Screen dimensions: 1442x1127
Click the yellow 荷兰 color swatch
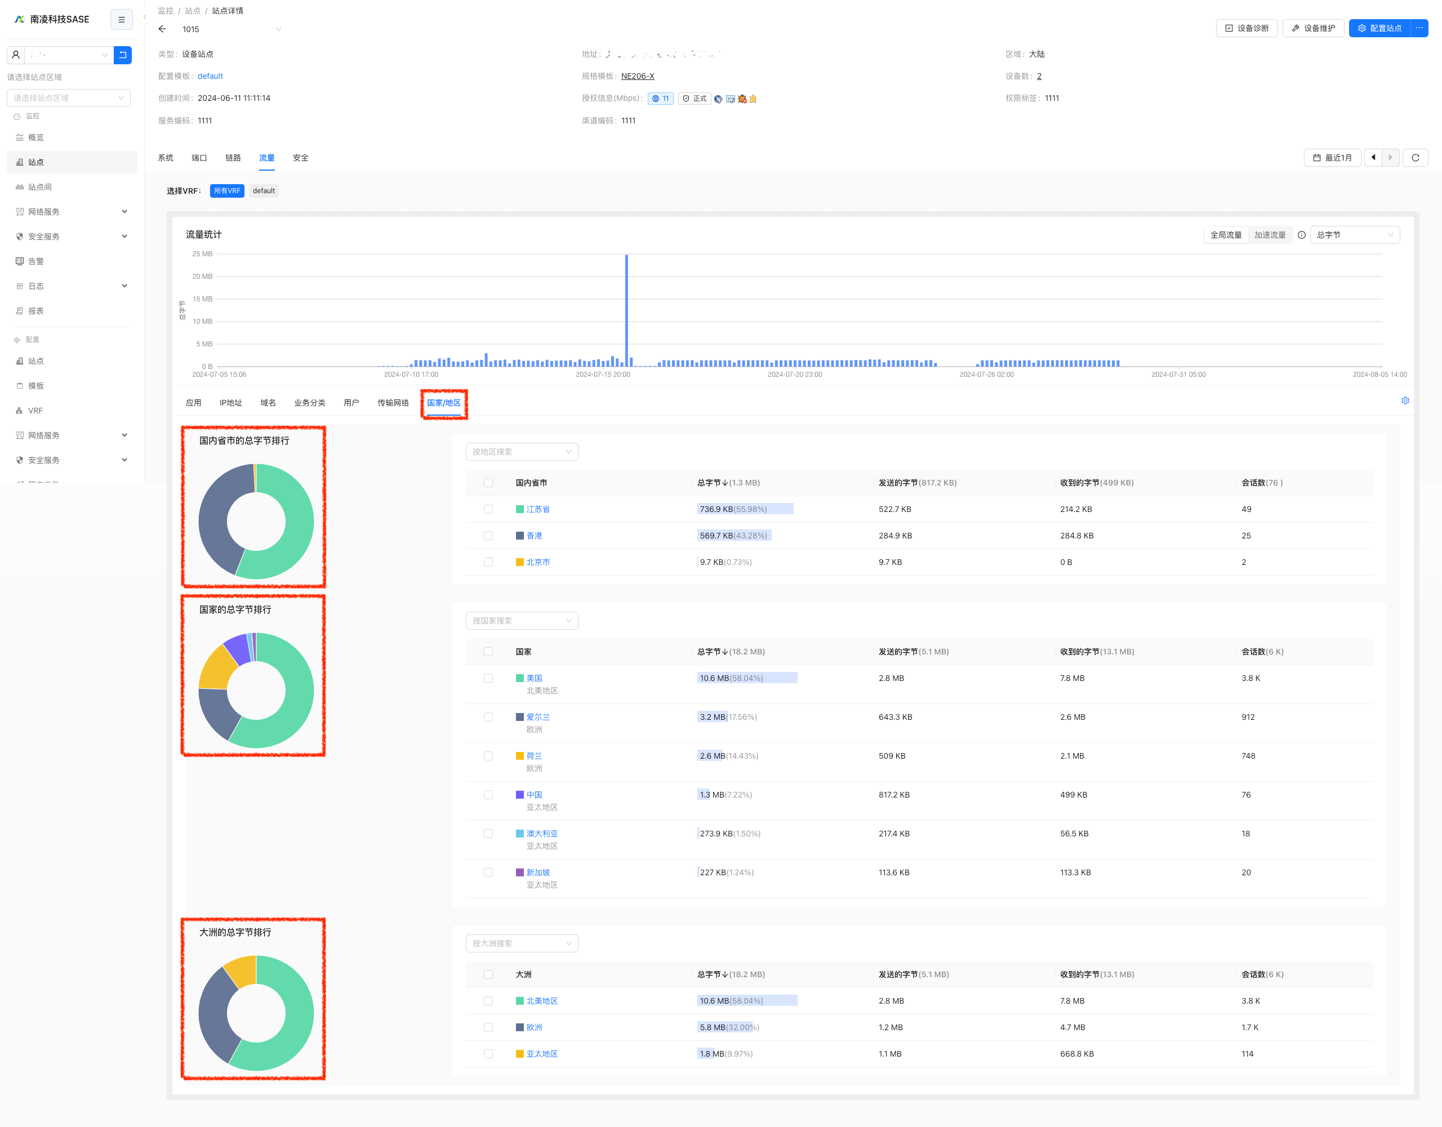tap(519, 756)
